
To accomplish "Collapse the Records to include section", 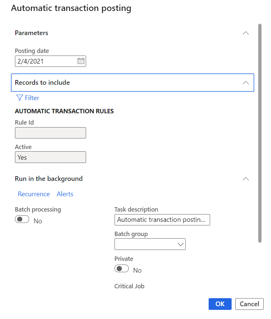I will [246, 83].
